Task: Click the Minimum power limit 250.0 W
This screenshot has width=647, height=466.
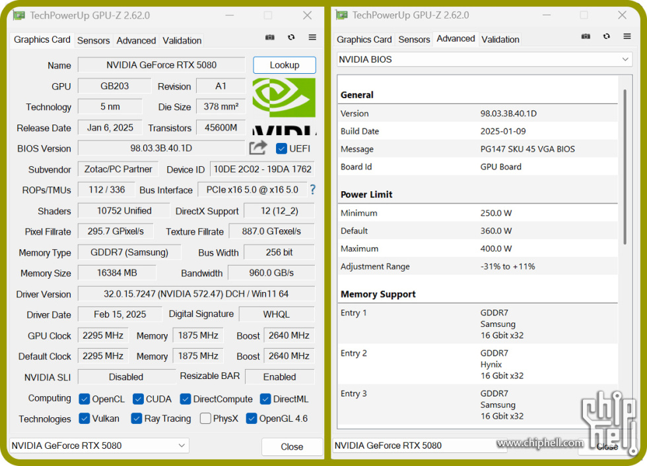Action: pos(496,213)
